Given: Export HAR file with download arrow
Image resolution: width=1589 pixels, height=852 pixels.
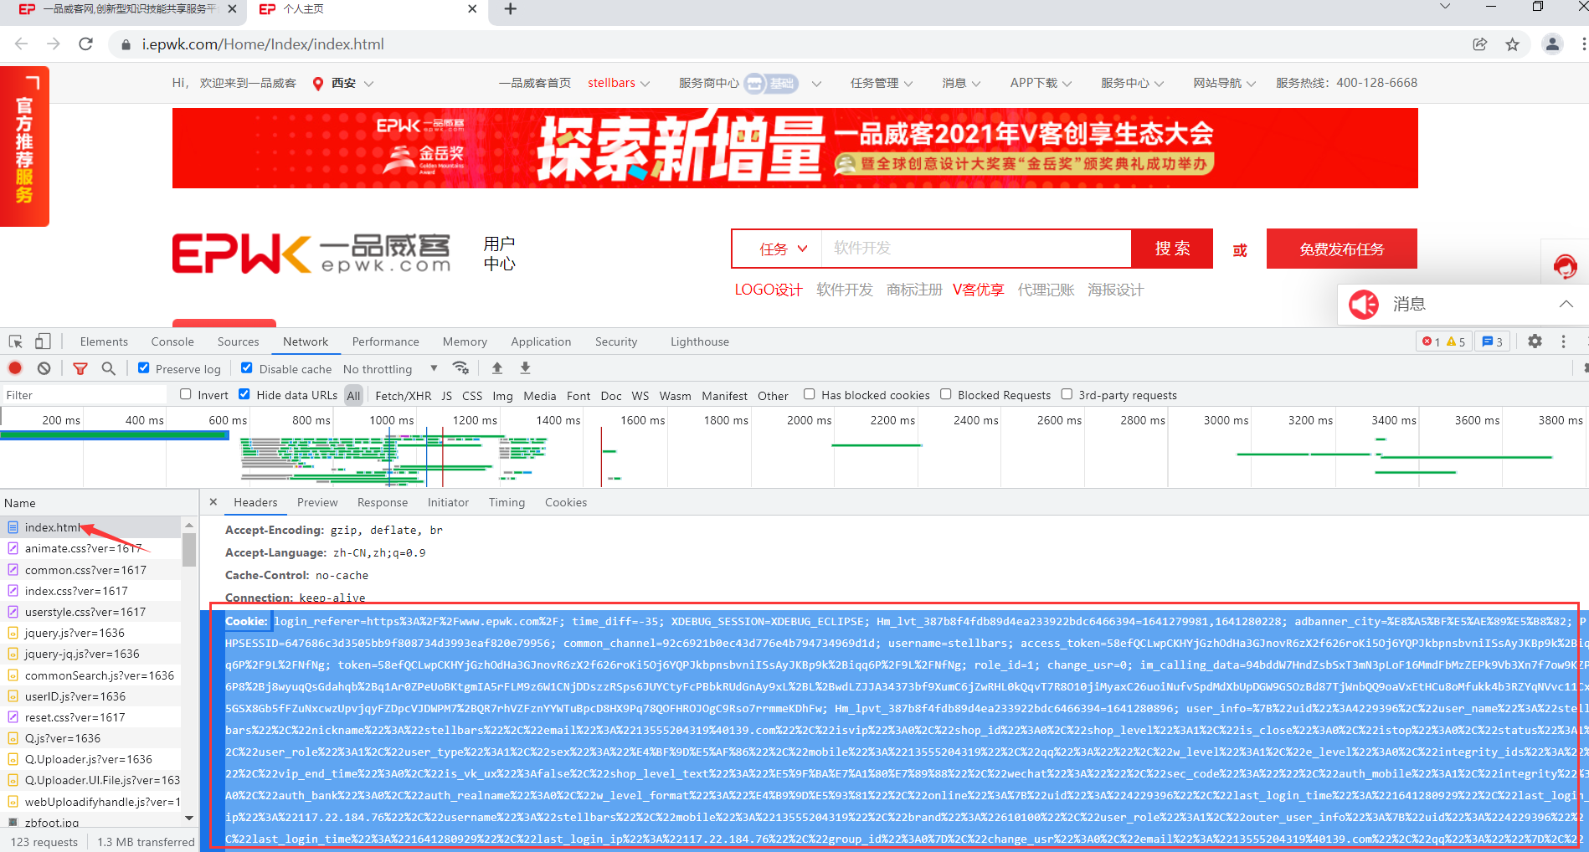Looking at the screenshot, I should pos(526,368).
